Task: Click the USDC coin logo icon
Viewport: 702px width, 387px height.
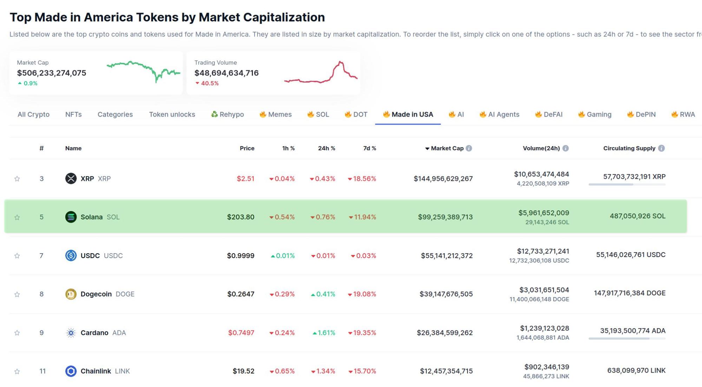Action: [71, 255]
